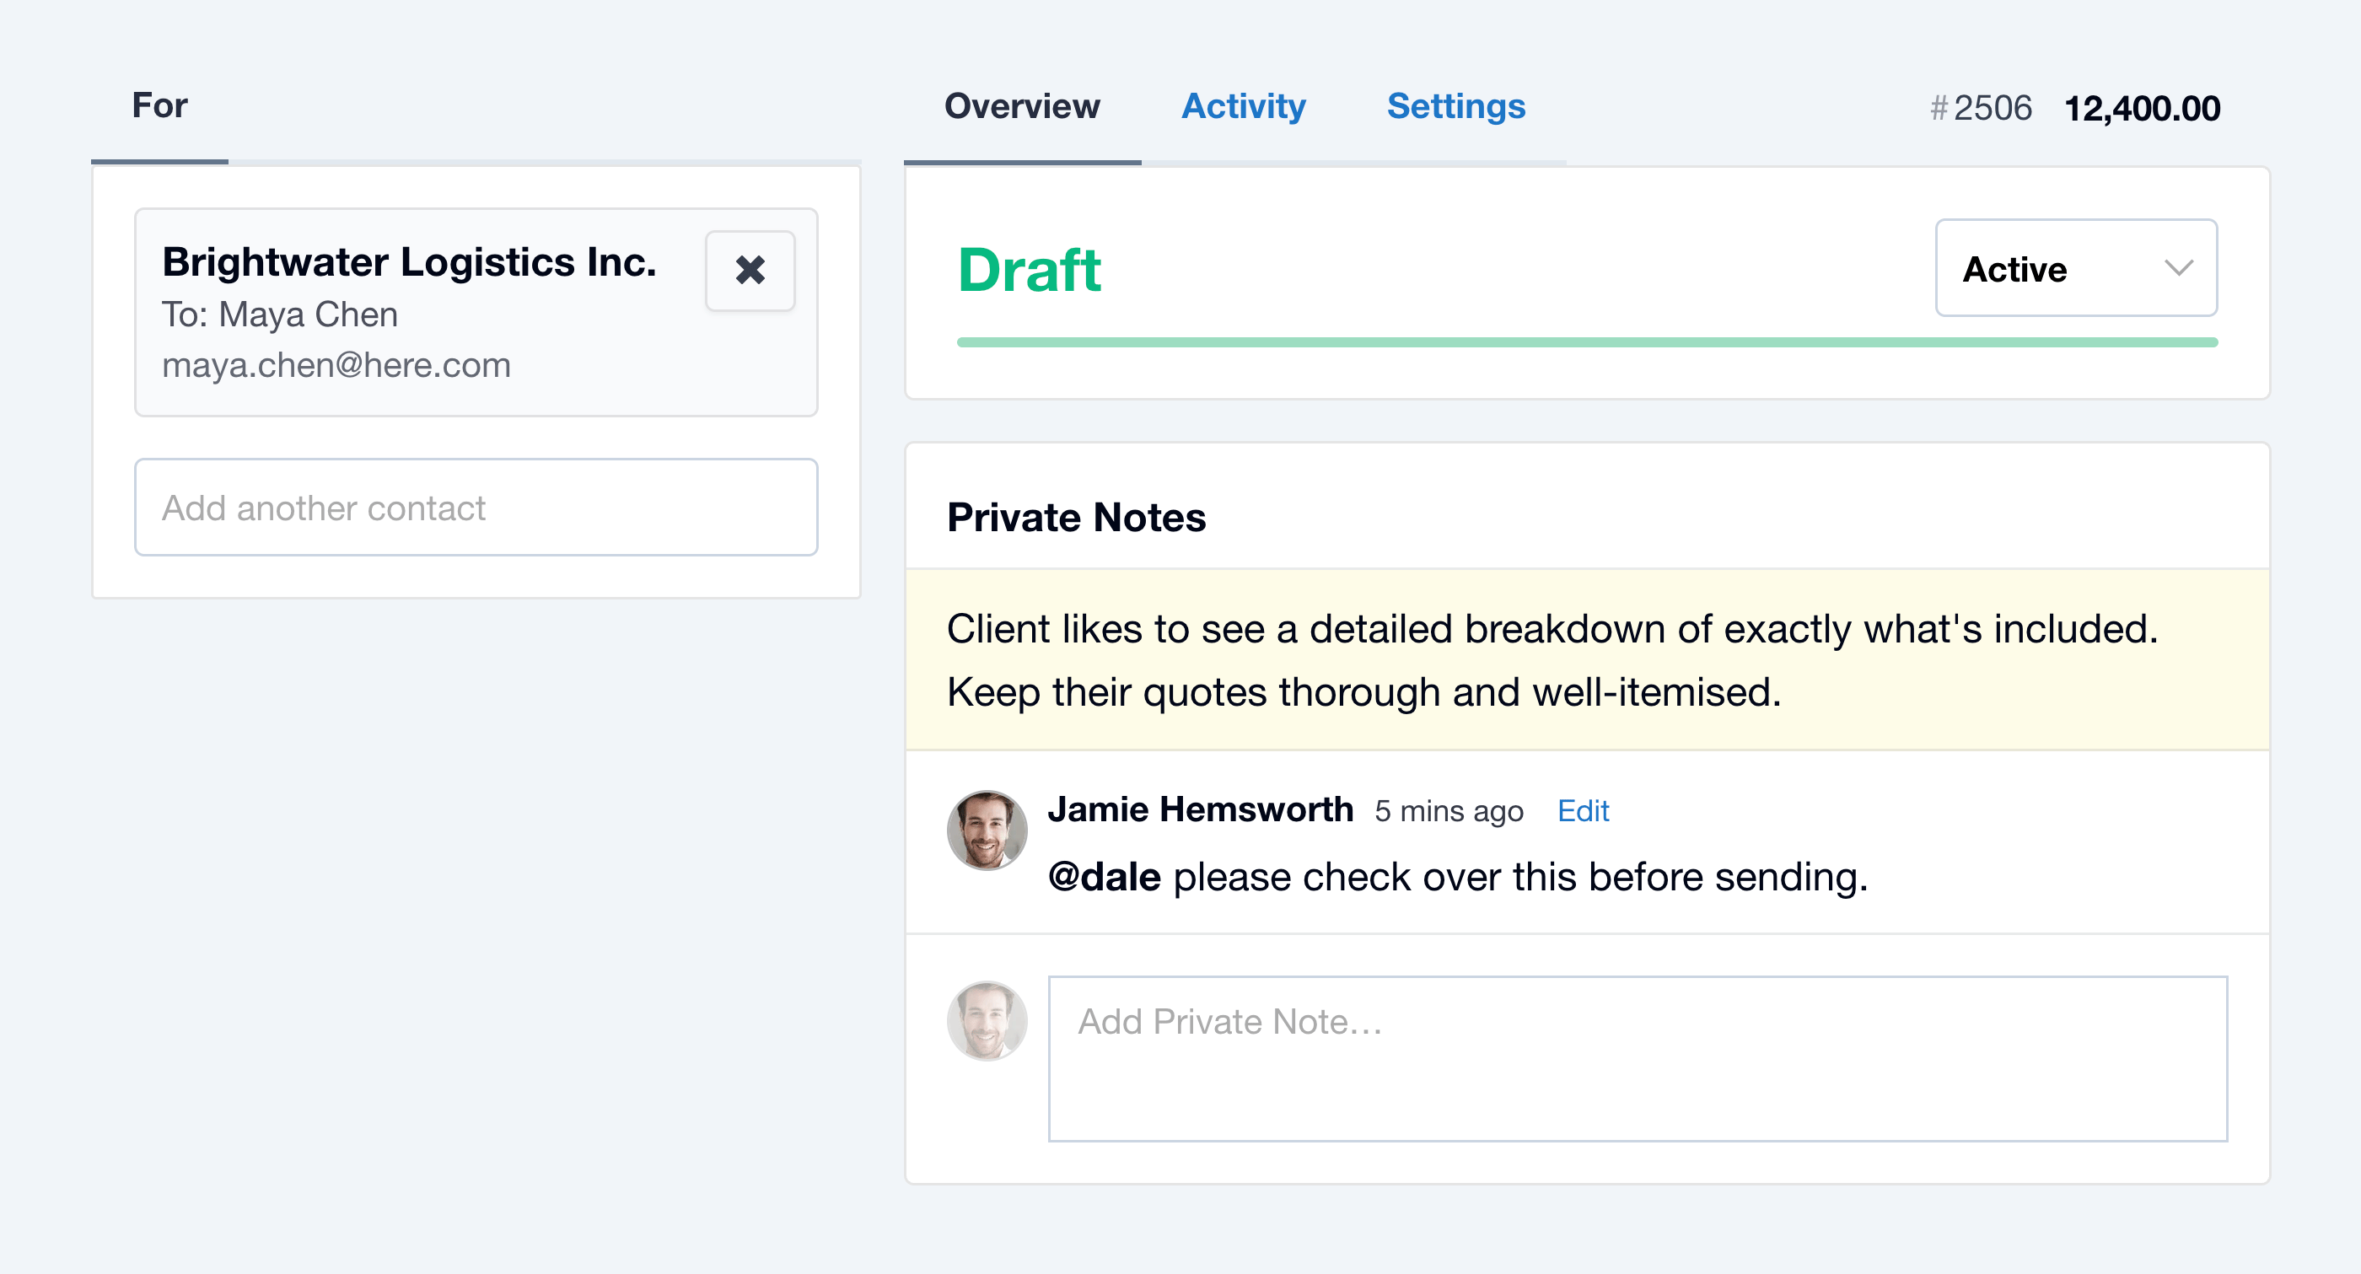The image size is (2361, 1274).
Task: Open the Active status dropdown
Action: click(2076, 267)
